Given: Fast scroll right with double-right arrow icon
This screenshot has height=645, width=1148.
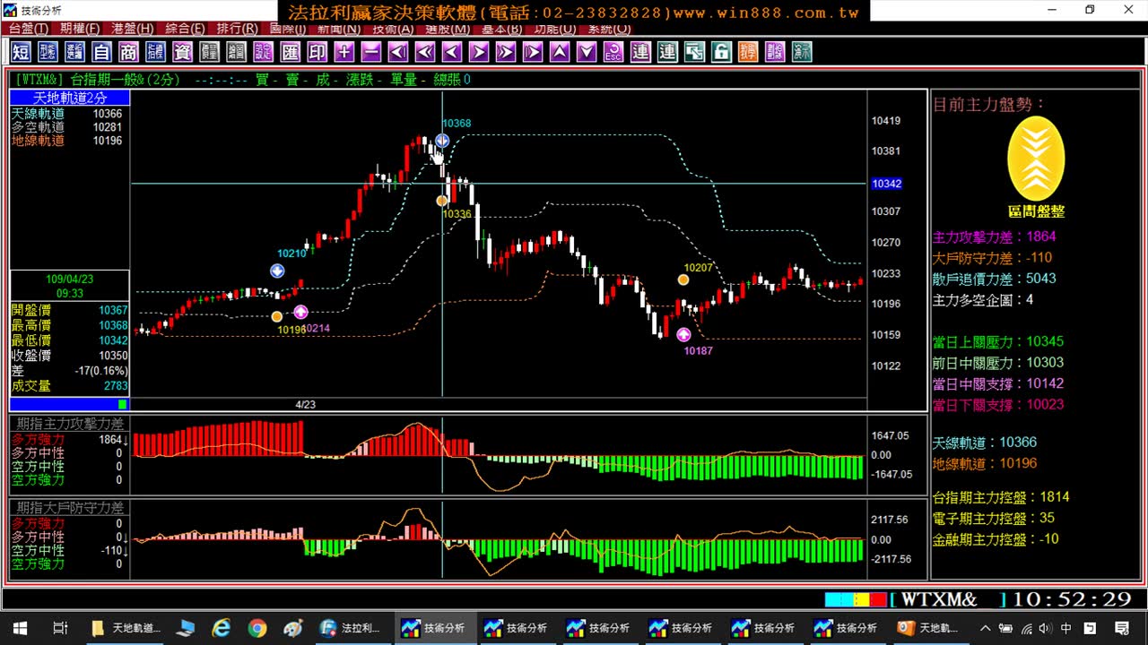Looking at the screenshot, I should pos(505,52).
